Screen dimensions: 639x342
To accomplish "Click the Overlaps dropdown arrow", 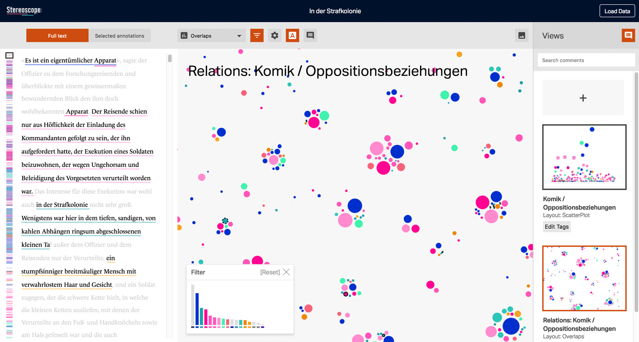I will point(239,36).
